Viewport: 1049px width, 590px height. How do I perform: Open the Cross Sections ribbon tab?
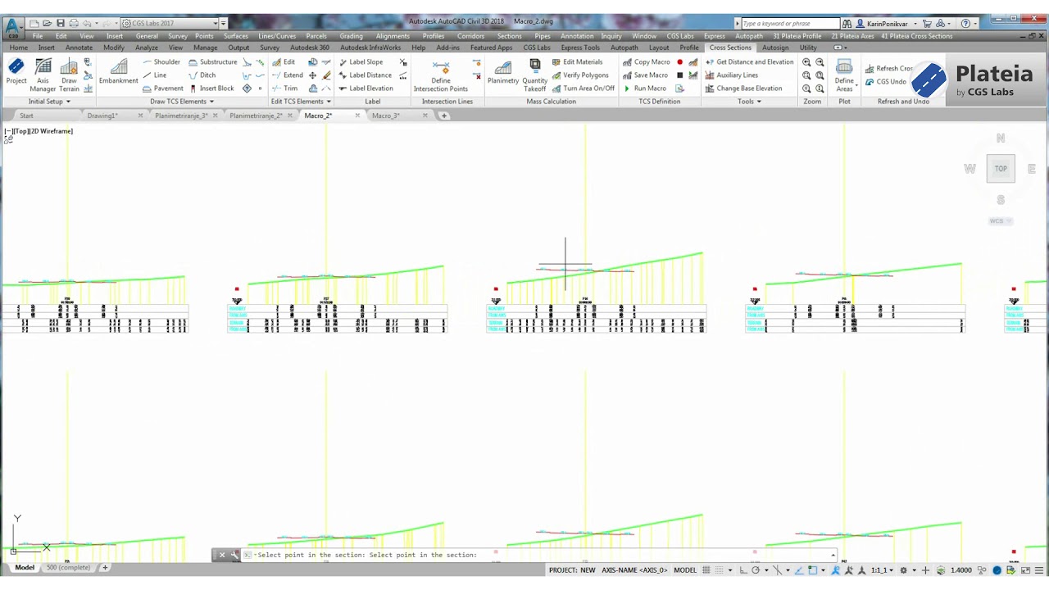730,48
